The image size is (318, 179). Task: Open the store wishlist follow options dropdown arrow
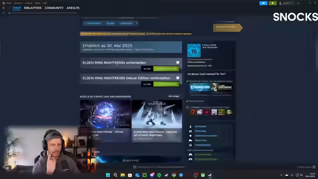click(137, 23)
